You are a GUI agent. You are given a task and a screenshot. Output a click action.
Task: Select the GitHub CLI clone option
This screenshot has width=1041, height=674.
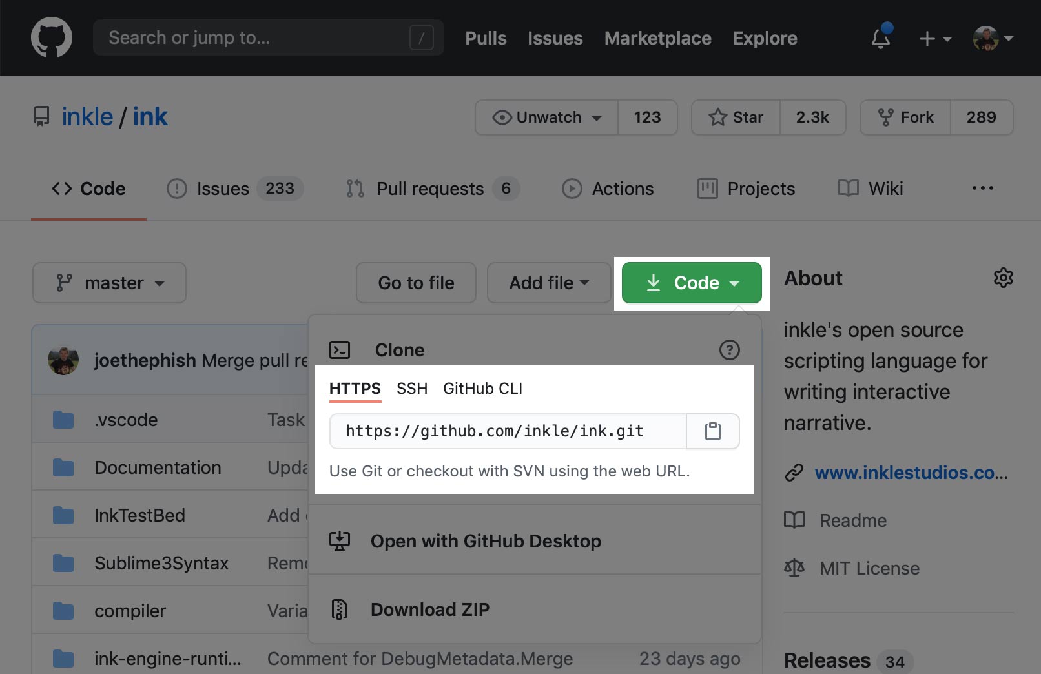click(x=482, y=389)
